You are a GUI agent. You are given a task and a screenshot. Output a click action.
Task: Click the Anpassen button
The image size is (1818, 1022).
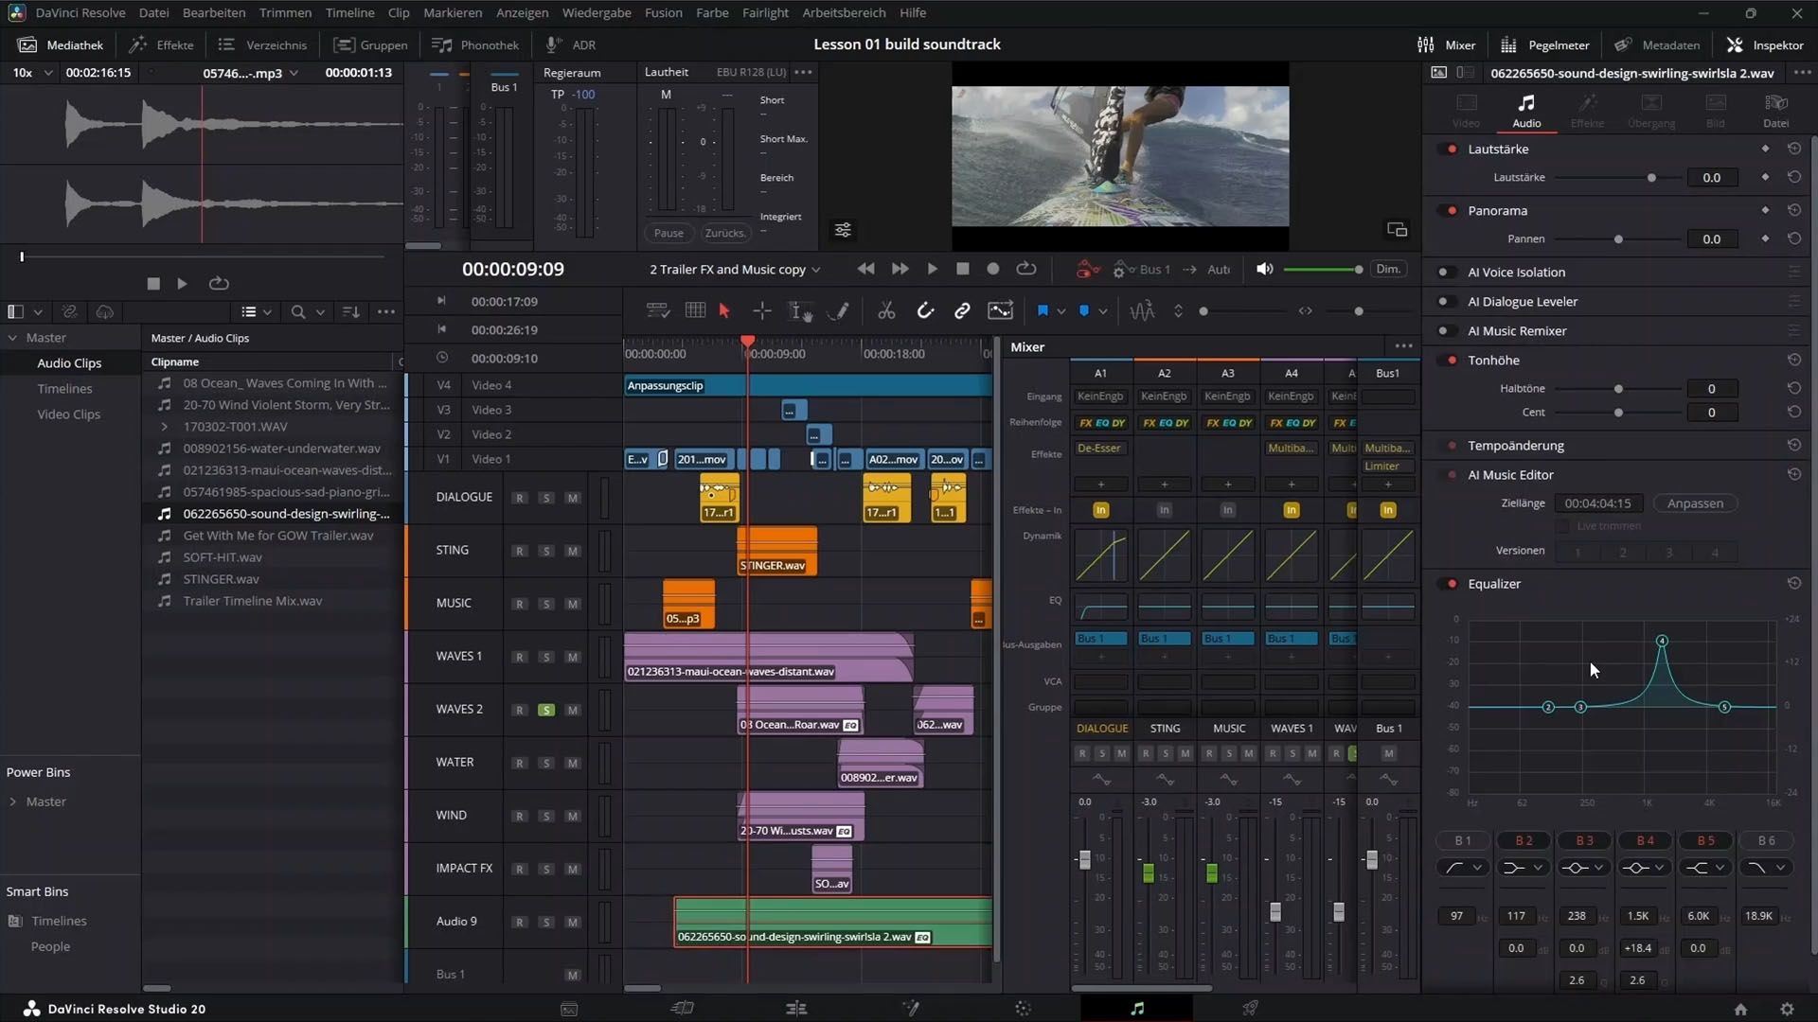(x=1694, y=503)
